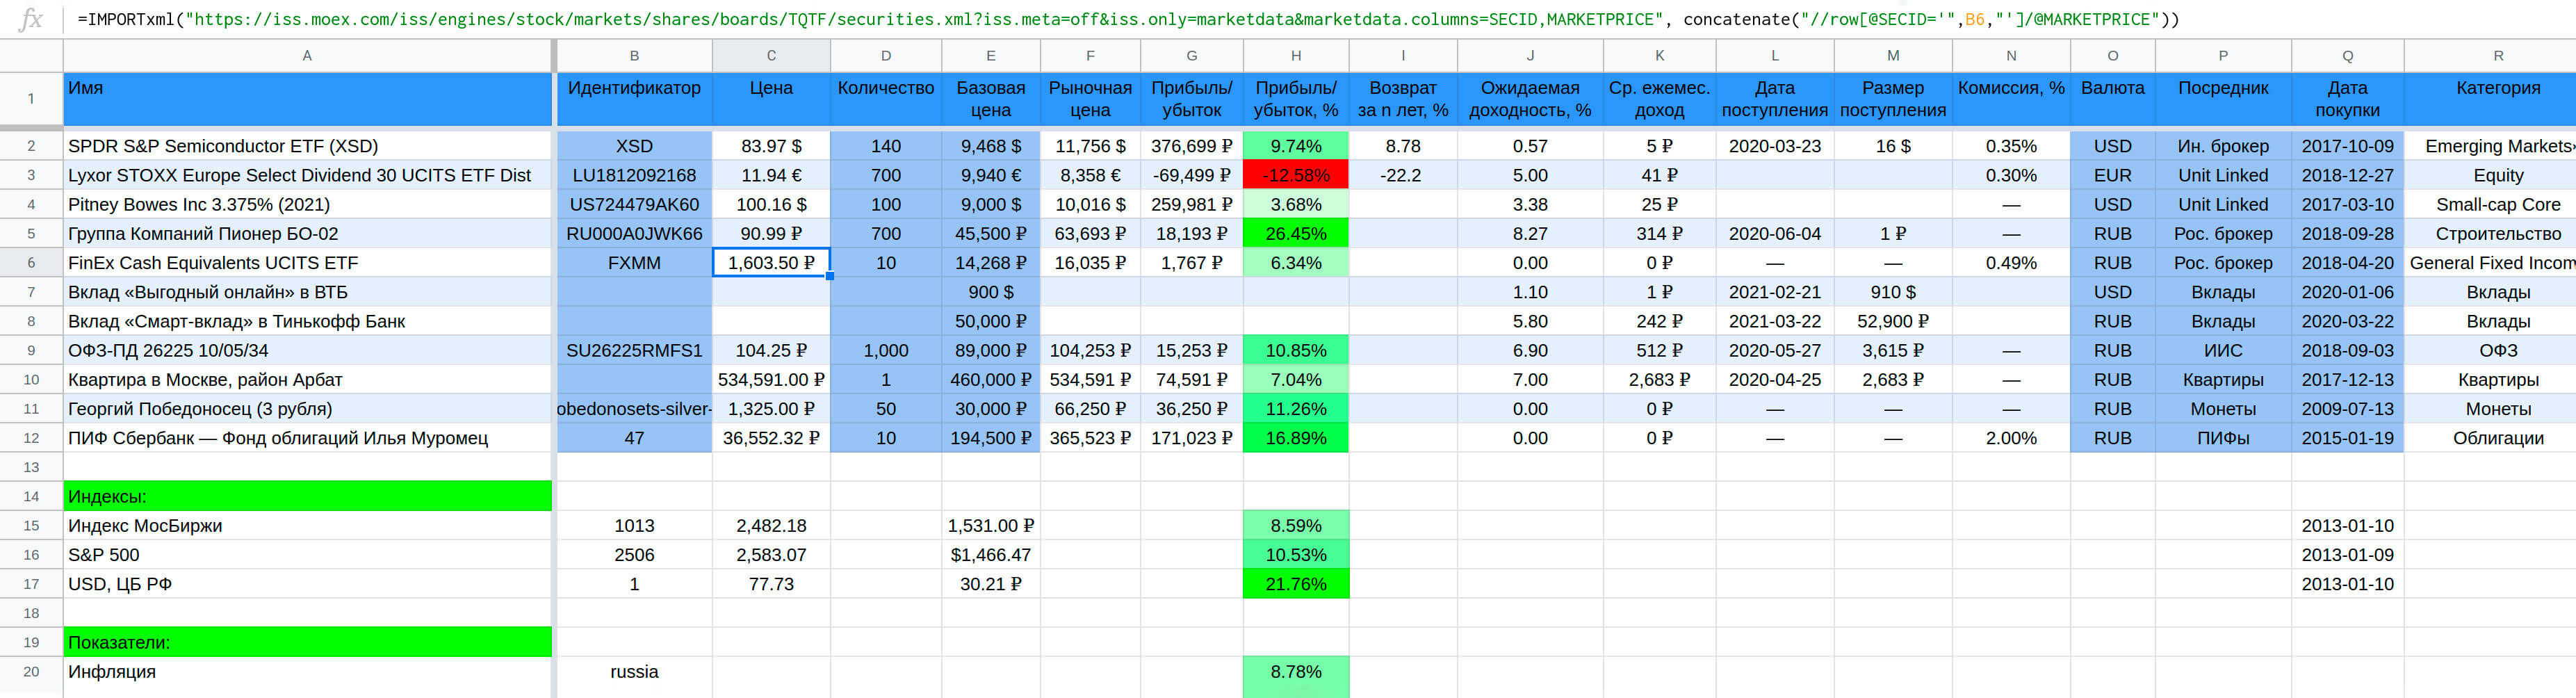Select cell 'Lyxor STOXX Europe Select Dividend 30'

(x=307, y=175)
